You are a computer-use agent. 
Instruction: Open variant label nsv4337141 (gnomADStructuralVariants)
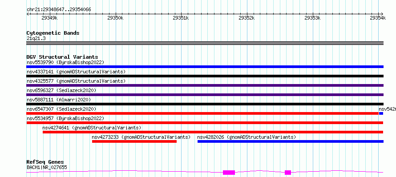[76, 72]
